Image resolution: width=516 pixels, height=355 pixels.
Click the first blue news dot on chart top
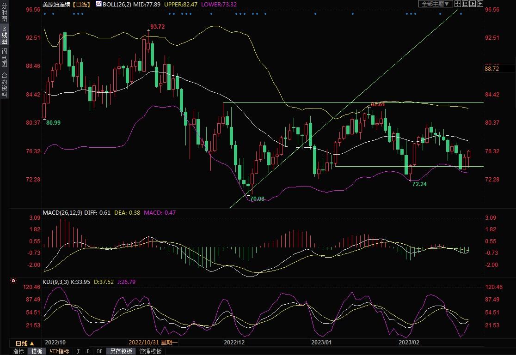(x=44, y=13)
